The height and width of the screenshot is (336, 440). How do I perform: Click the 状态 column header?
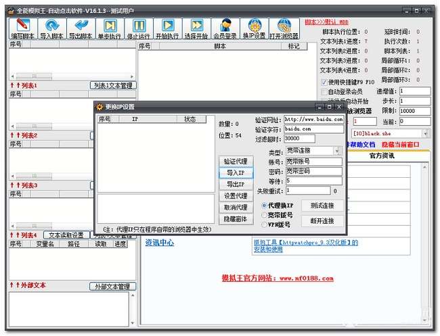click(192, 119)
